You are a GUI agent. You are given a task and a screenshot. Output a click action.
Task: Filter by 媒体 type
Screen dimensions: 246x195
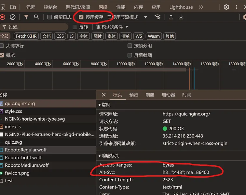pyautogui.click(x=111, y=36)
